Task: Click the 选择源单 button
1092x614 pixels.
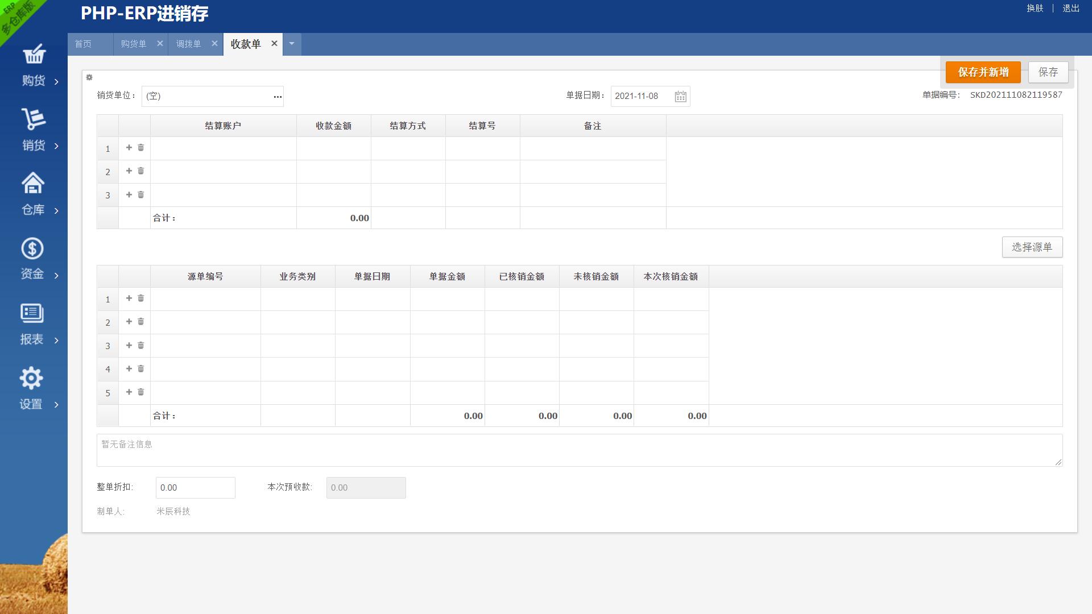Action: [x=1032, y=247]
